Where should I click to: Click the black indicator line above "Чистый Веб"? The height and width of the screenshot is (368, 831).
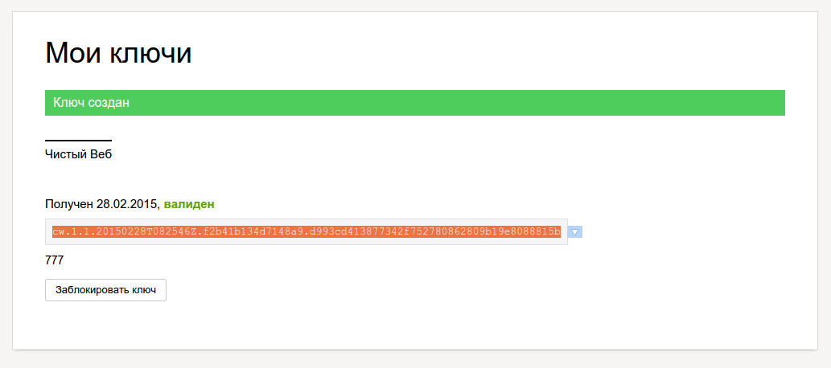point(78,141)
